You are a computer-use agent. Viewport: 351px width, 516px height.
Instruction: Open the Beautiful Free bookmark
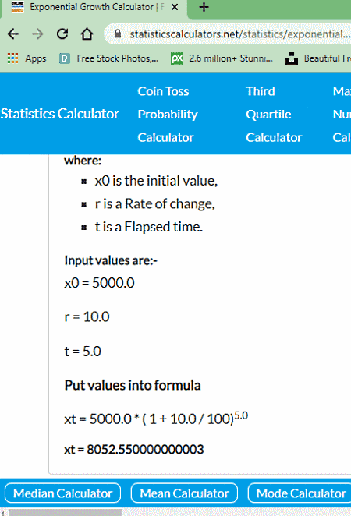tap(317, 58)
